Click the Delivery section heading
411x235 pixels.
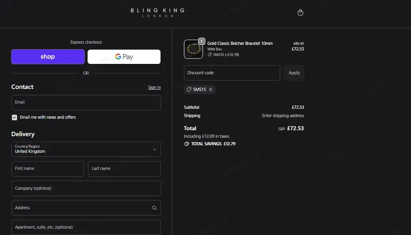(x=23, y=134)
